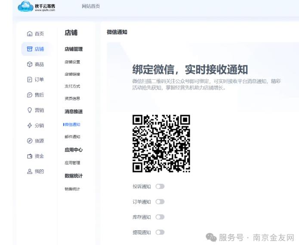
Task: Click the 资金 wallet icon
Action: (30, 156)
